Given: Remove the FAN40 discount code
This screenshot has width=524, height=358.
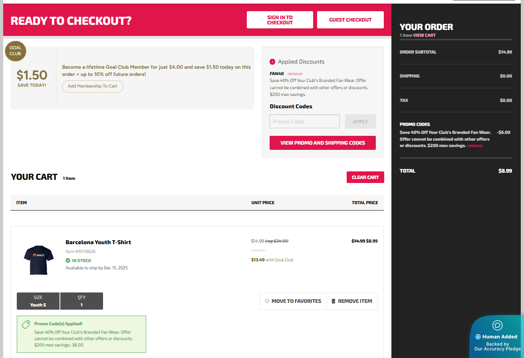Looking at the screenshot, I should (295, 74).
